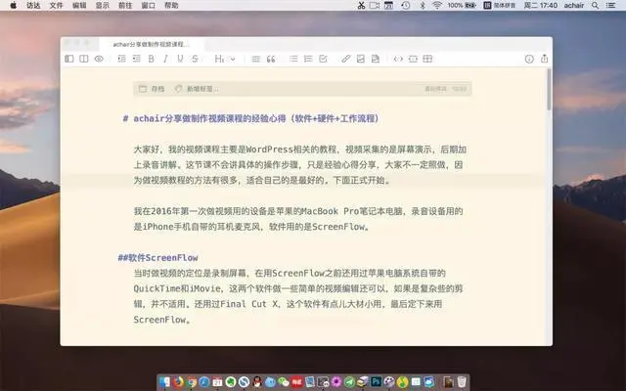Viewport: 626px width, 391px height.
Task: Open the achair user menu
Action: [x=574, y=5]
